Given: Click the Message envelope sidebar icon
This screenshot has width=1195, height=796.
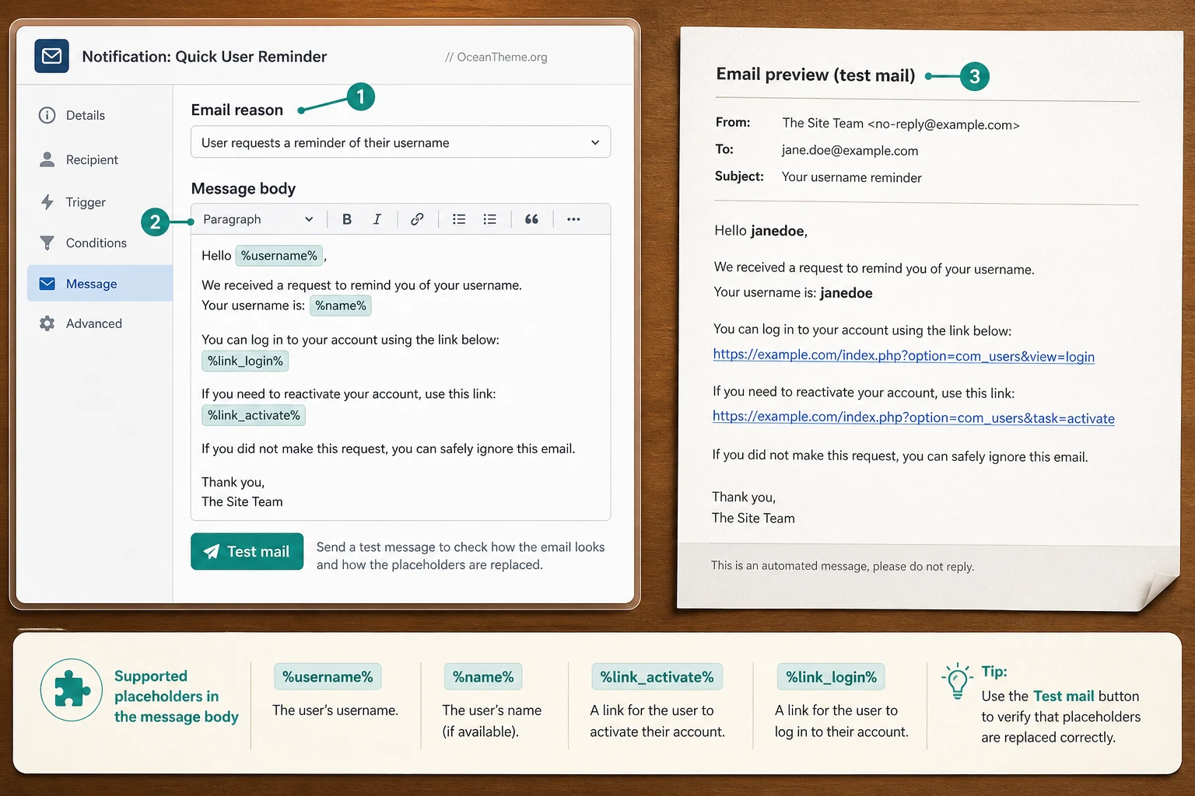Looking at the screenshot, I should click(x=47, y=284).
